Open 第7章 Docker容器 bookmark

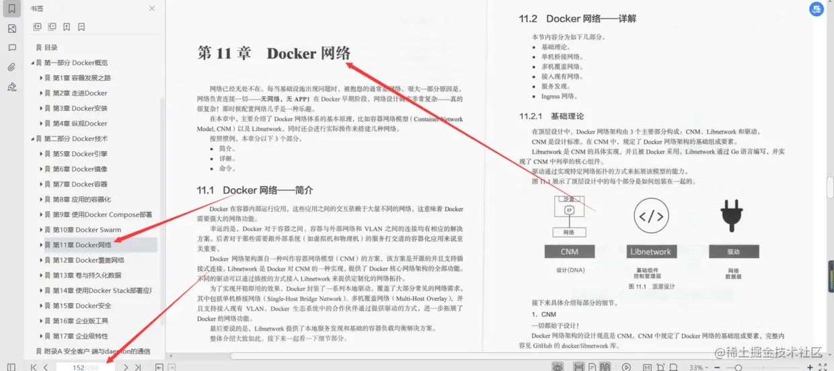tap(80, 184)
